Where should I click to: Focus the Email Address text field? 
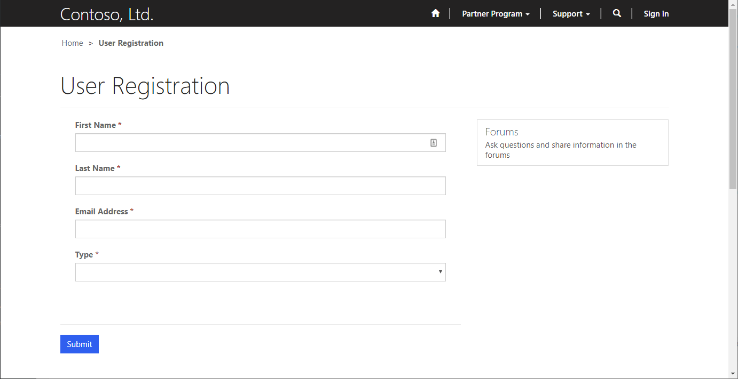(261, 229)
